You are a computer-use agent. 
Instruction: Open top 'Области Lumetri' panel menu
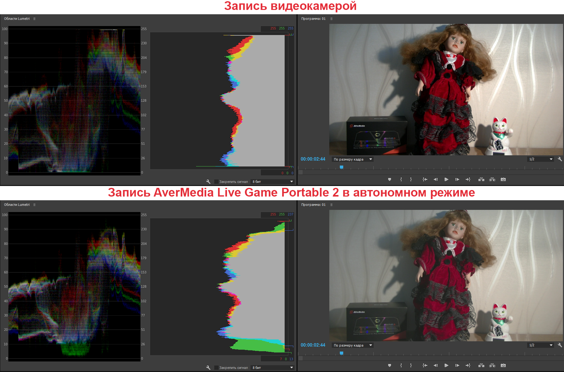point(34,19)
